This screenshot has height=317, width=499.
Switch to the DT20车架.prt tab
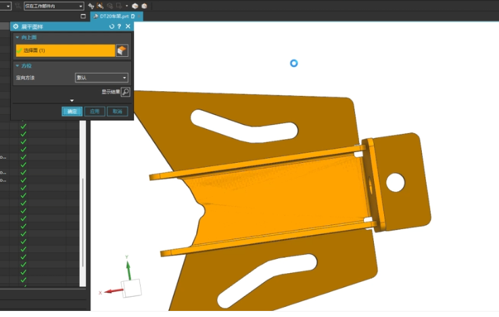[x=114, y=16]
